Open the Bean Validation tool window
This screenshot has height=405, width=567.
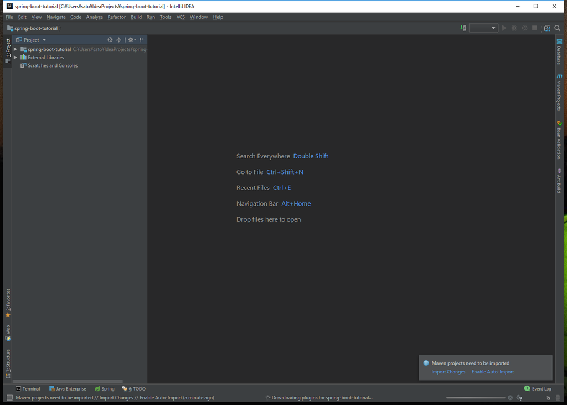[x=559, y=140]
